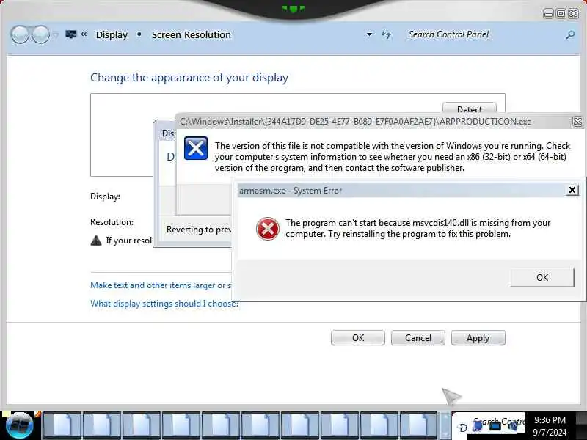Click the ARPPRODUCTICON.exe path title text
This screenshot has height=440, width=587.
pyautogui.click(x=355, y=122)
